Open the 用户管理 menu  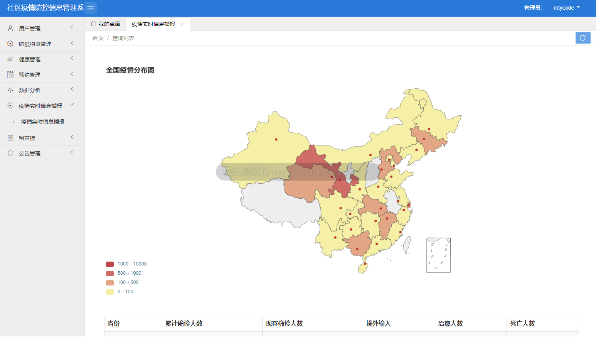pos(42,28)
